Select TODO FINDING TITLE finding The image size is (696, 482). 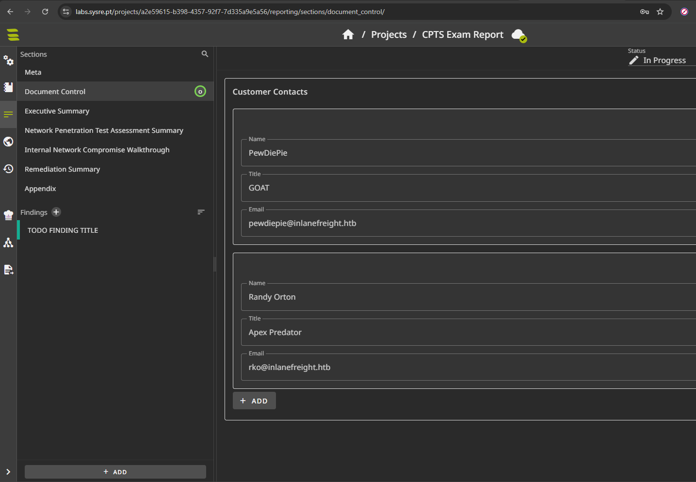click(63, 230)
